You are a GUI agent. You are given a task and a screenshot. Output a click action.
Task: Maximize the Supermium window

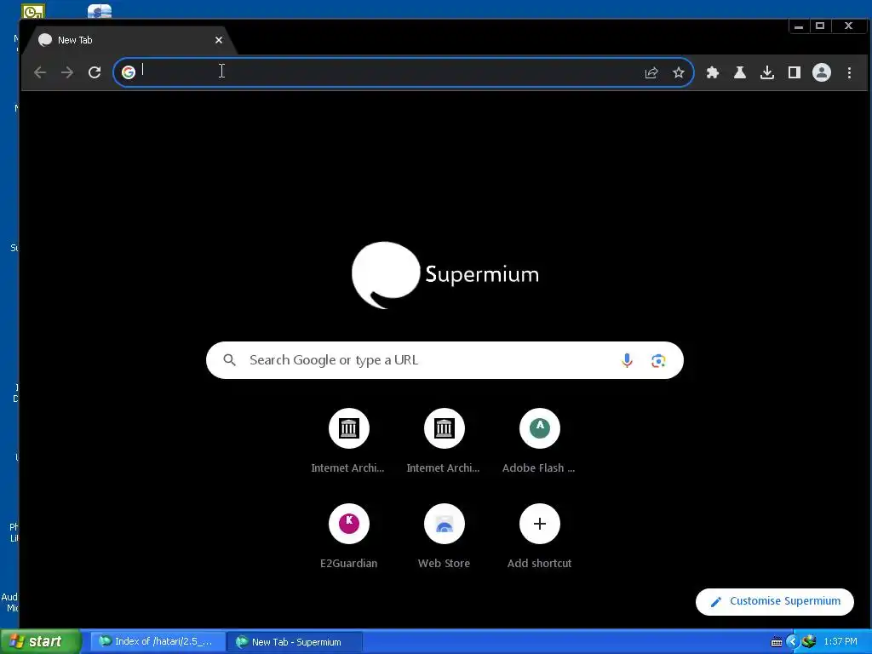click(820, 26)
